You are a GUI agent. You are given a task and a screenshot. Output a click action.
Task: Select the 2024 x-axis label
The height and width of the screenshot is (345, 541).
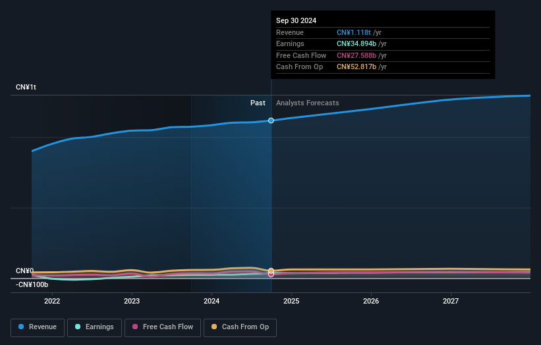(212, 302)
